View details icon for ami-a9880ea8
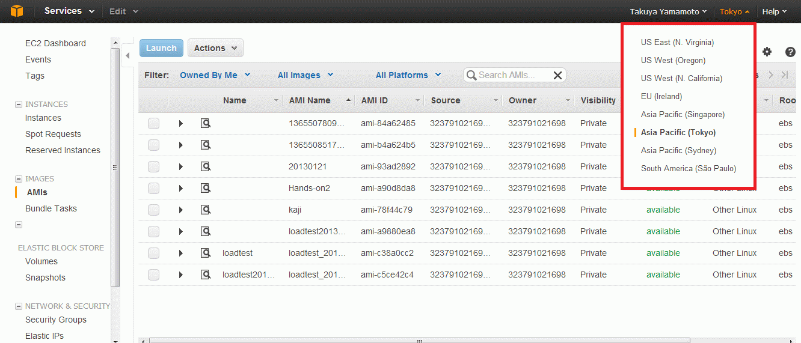 (x=206, y=231)
